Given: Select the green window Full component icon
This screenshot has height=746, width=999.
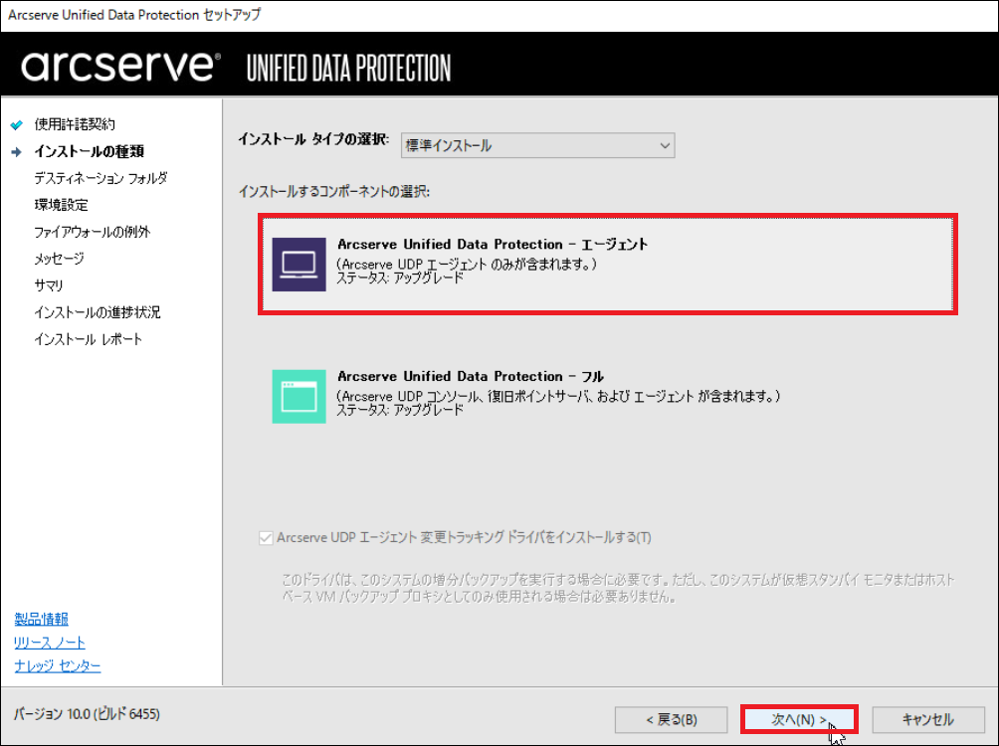Looking at the screenshot, I should coord(299,396).
